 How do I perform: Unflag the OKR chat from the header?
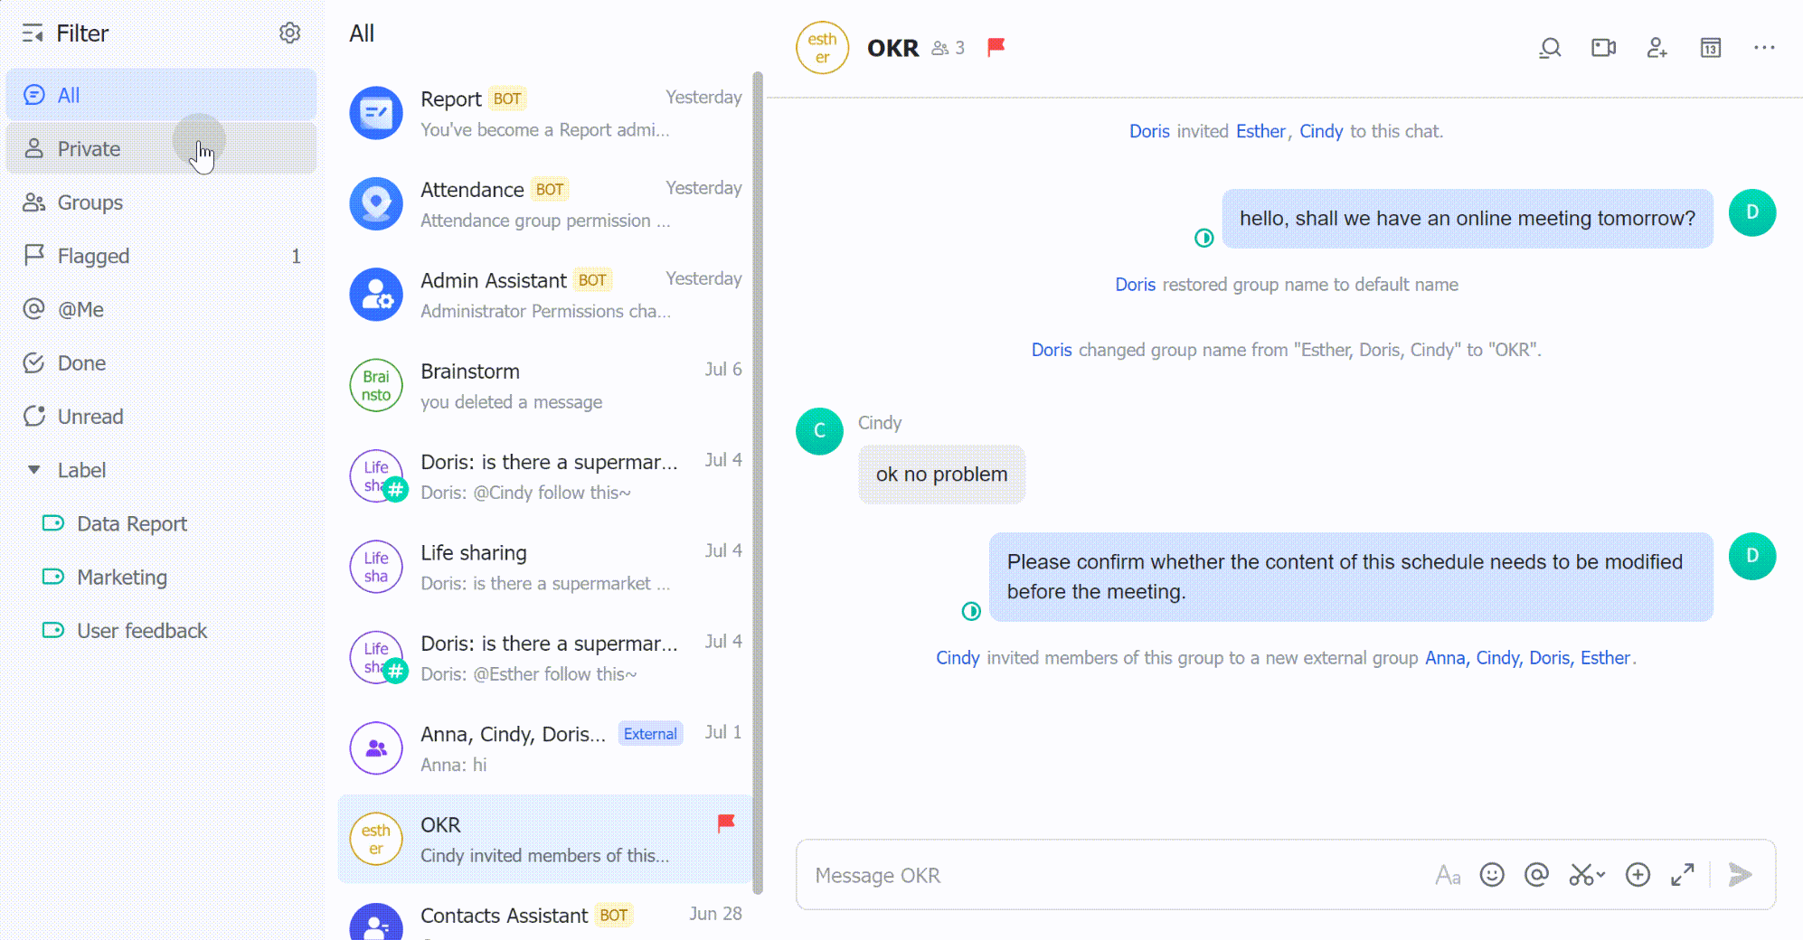[x=995, y=48]
